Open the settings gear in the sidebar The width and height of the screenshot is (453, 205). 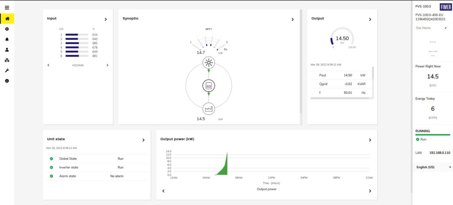7,29
